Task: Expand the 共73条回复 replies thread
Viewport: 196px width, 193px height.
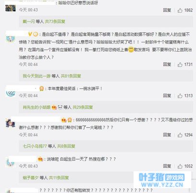Action: point(55,21)
